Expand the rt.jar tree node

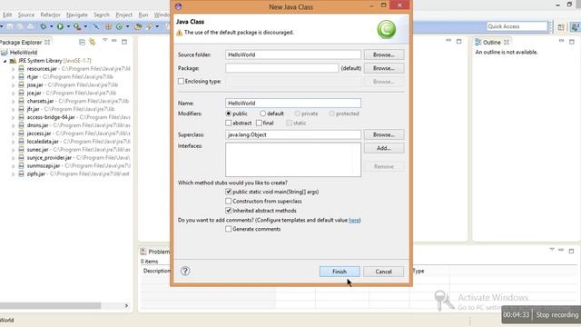pos(13,77)
